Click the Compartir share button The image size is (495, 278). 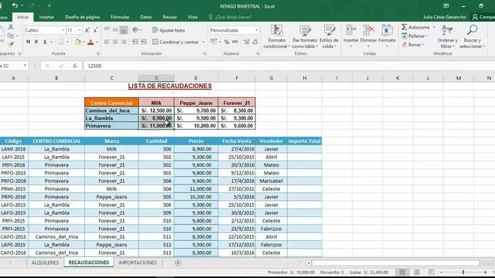483,17
